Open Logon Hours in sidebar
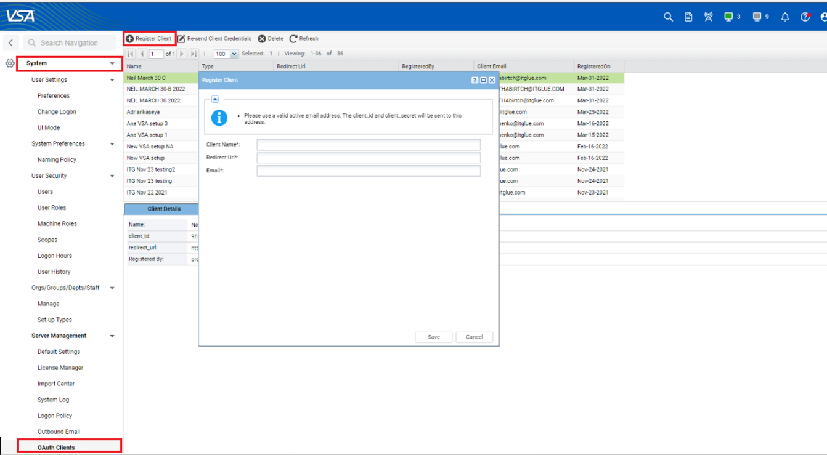The image size is (827, 455). click(x=55, y=256)
